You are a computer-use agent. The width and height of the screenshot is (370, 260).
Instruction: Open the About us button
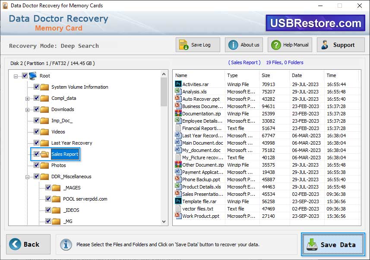point(244,45)
